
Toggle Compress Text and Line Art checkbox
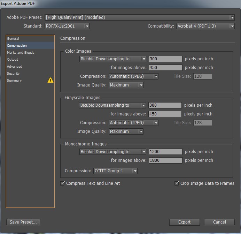63,183
